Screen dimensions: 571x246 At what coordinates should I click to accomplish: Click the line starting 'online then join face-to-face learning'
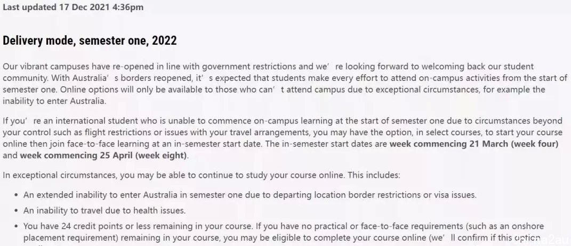(x=280, y=143)
